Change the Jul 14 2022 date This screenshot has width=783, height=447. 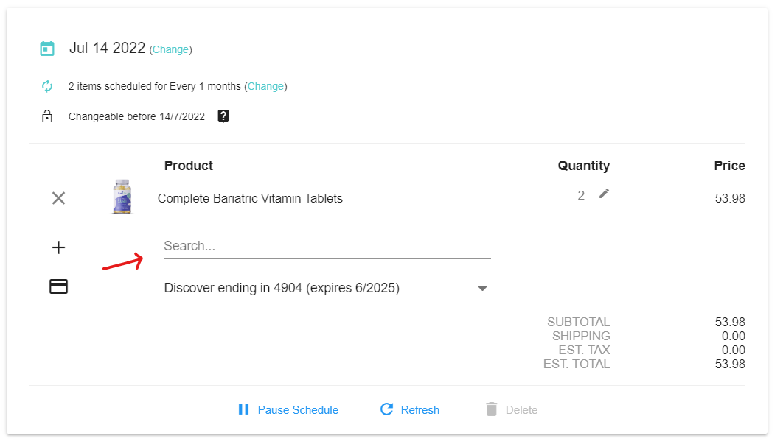pyautogui.click(x=170, y=50)
